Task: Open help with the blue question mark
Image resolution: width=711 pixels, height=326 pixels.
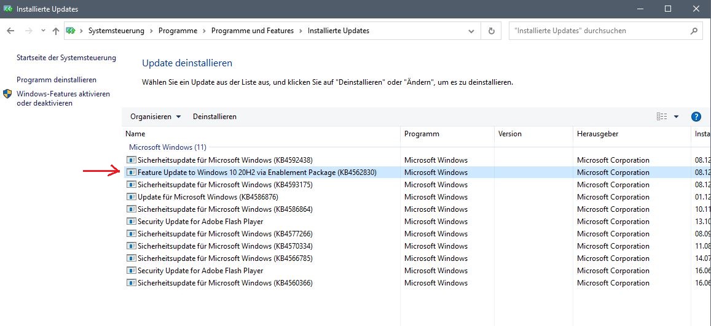Action: [x=696, y=117]
